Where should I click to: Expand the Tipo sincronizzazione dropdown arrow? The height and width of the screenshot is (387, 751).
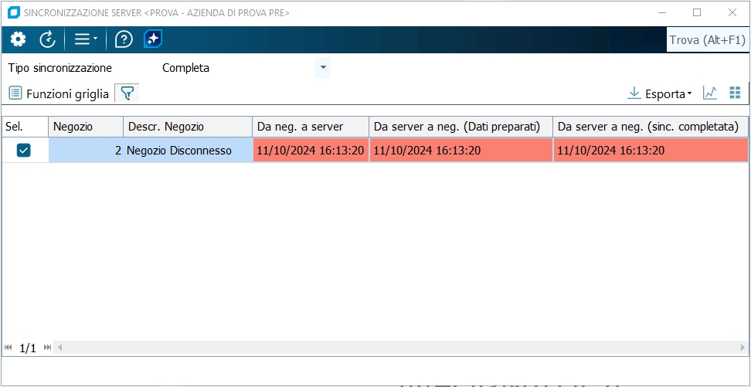(323, 67)
